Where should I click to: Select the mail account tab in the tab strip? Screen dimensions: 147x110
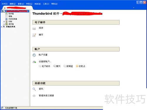pos(18,8)
